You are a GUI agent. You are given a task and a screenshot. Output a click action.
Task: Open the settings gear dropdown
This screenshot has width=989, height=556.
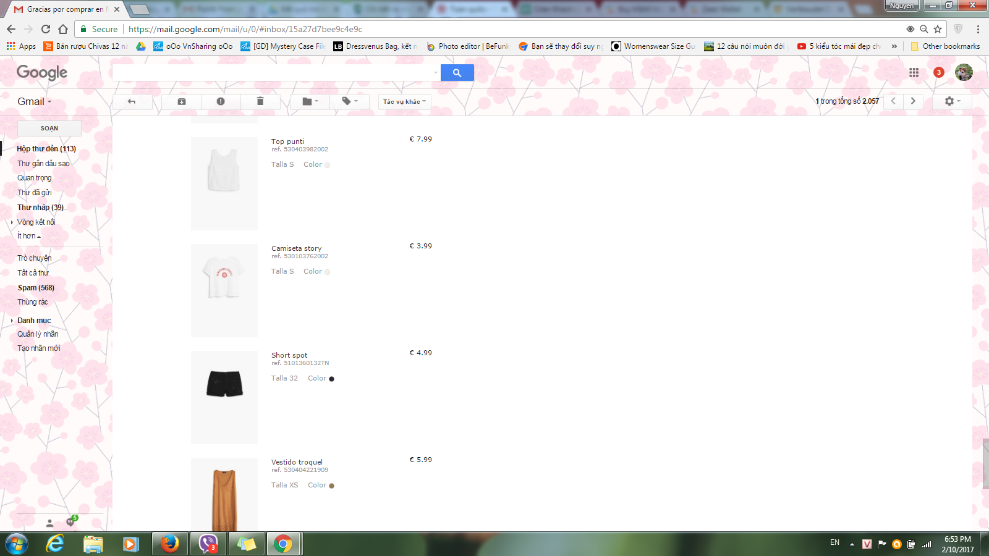click(953, 101)
